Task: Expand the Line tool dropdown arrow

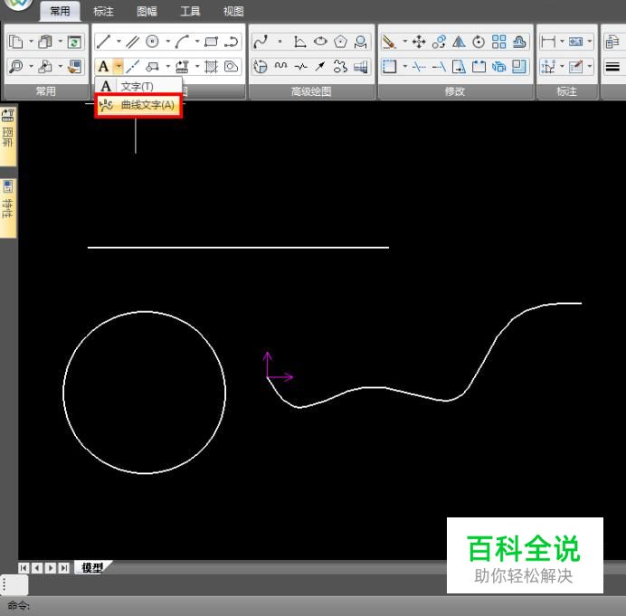Action: pos(118,42)
